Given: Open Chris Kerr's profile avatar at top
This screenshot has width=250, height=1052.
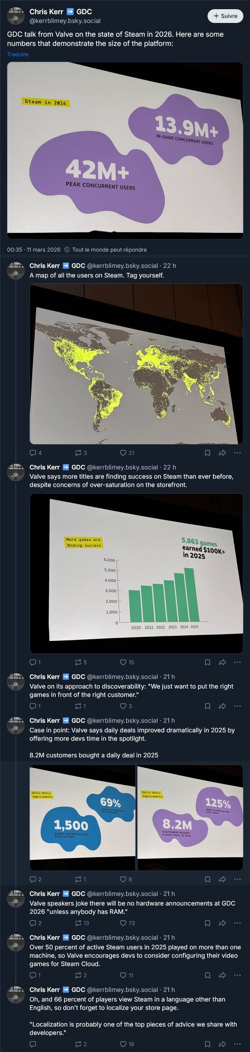Looking at the screenshot, I should pos(16,16).
